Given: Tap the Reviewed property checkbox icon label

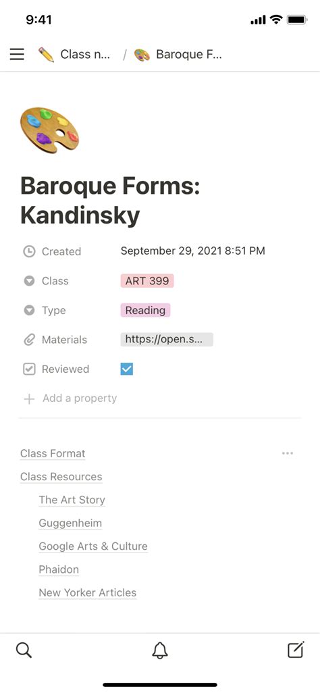Looking at the screenshot, I should [29, 369].
